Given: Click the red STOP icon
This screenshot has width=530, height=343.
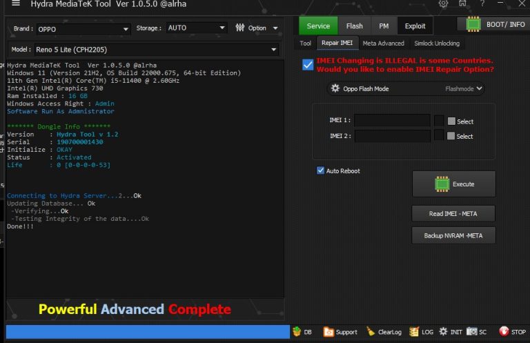Looking at the screenshot, I should coord(504,331).
